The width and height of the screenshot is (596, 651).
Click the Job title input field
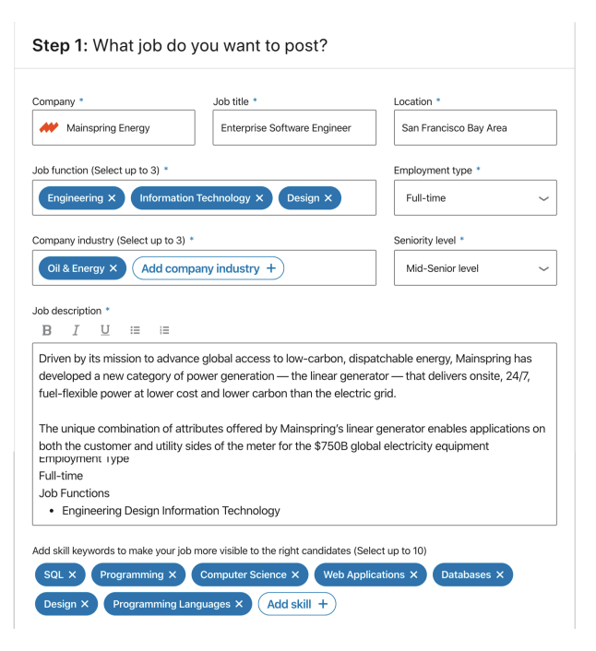294,127
